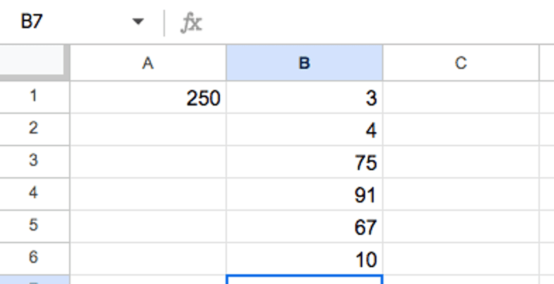
Task: Select column A header
Action: [148, 63]
